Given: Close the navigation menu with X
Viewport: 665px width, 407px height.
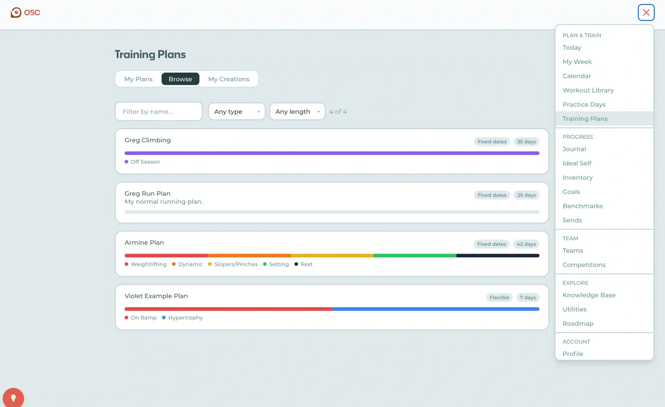Looking at the screenshot, I should pos(646,12).
